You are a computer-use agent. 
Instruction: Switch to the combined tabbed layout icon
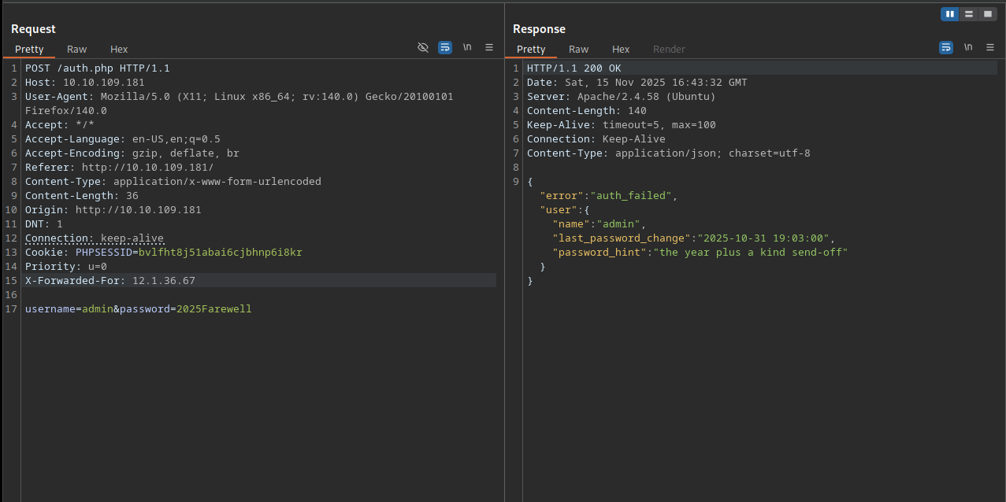click(988, 14)
